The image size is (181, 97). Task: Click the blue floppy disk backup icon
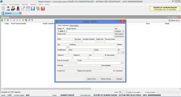pyautogui.click(x=33, y=9)
